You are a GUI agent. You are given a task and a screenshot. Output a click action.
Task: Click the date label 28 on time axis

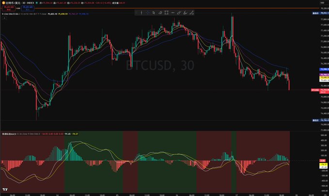[296, 195]
